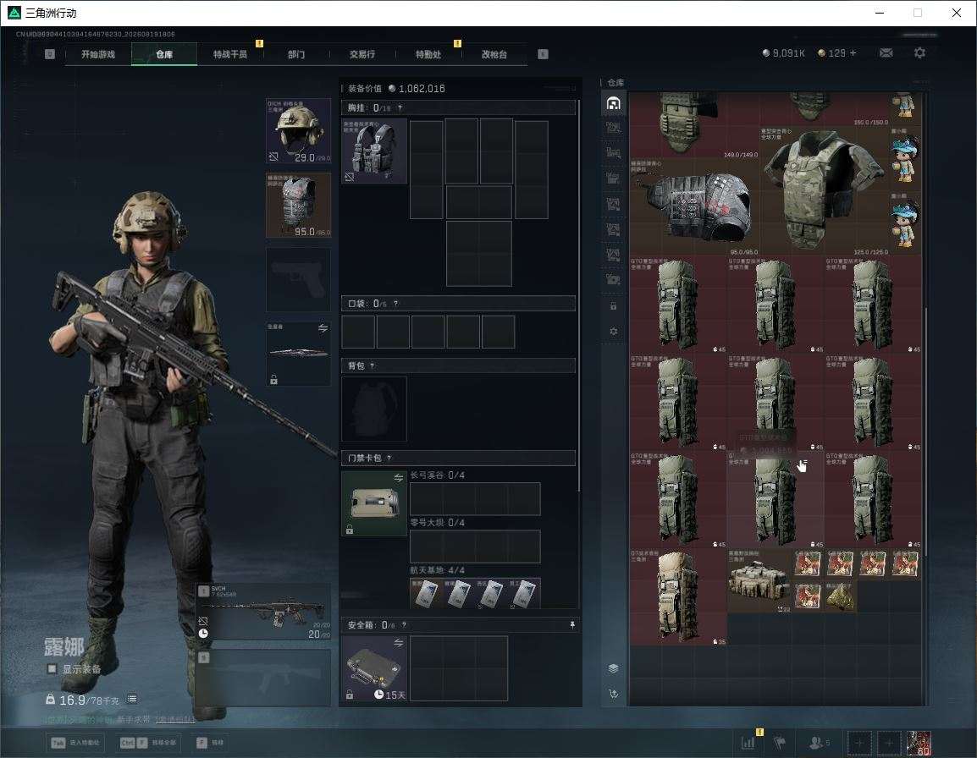Click the empty pistol slot
Screen dimensions: 977x758
point(299,280)
